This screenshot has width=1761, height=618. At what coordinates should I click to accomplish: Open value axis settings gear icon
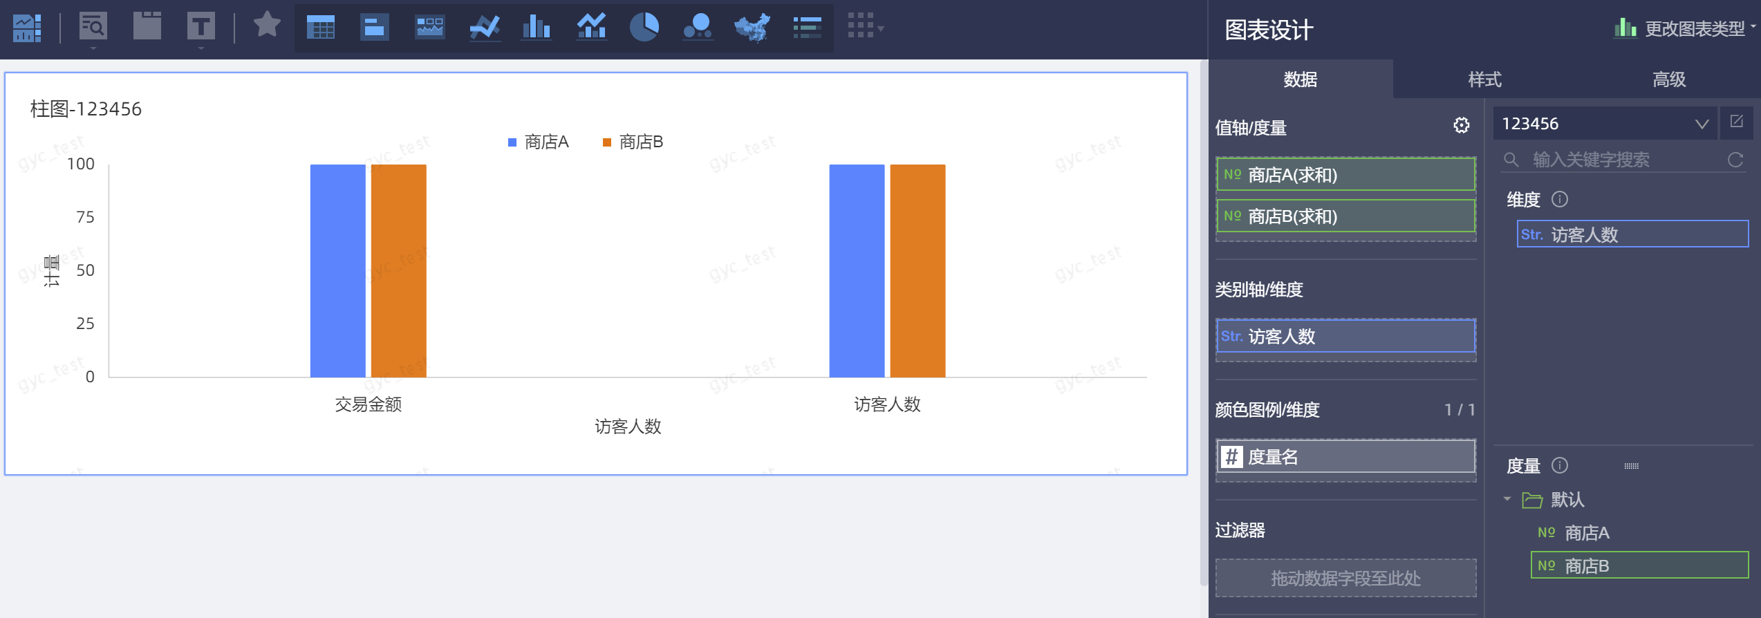pyautogui.click(x=1461, y=126)
